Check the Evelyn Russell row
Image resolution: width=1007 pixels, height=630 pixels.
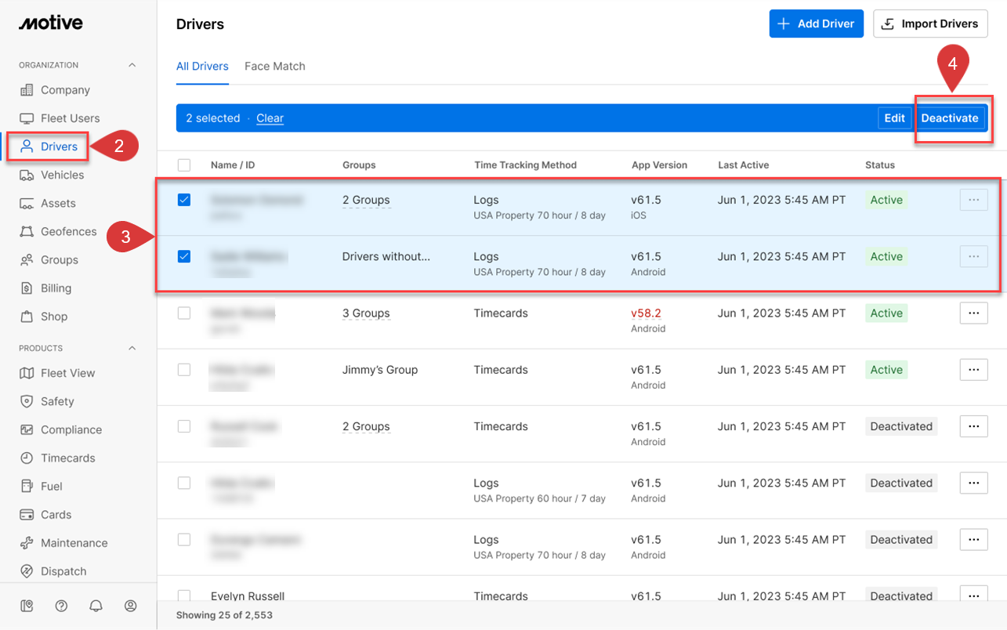[184, 596]
